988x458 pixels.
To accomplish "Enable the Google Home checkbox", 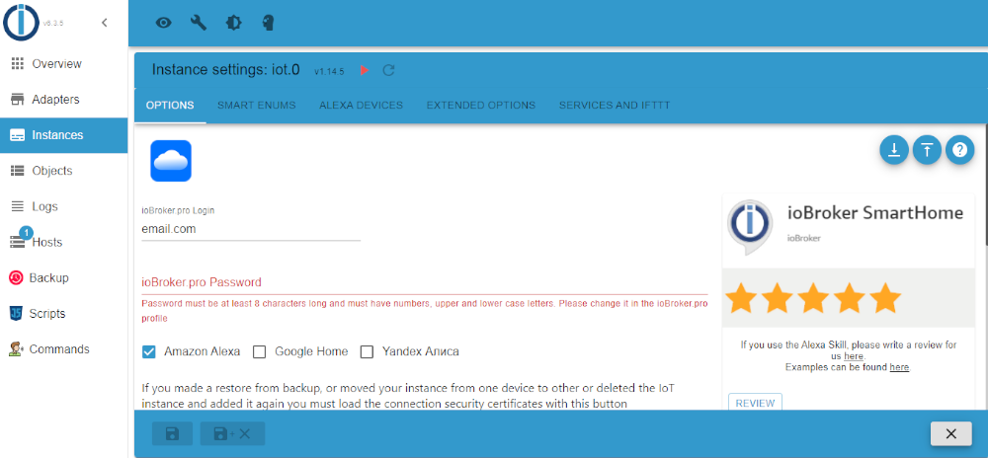I will point(259,351).
